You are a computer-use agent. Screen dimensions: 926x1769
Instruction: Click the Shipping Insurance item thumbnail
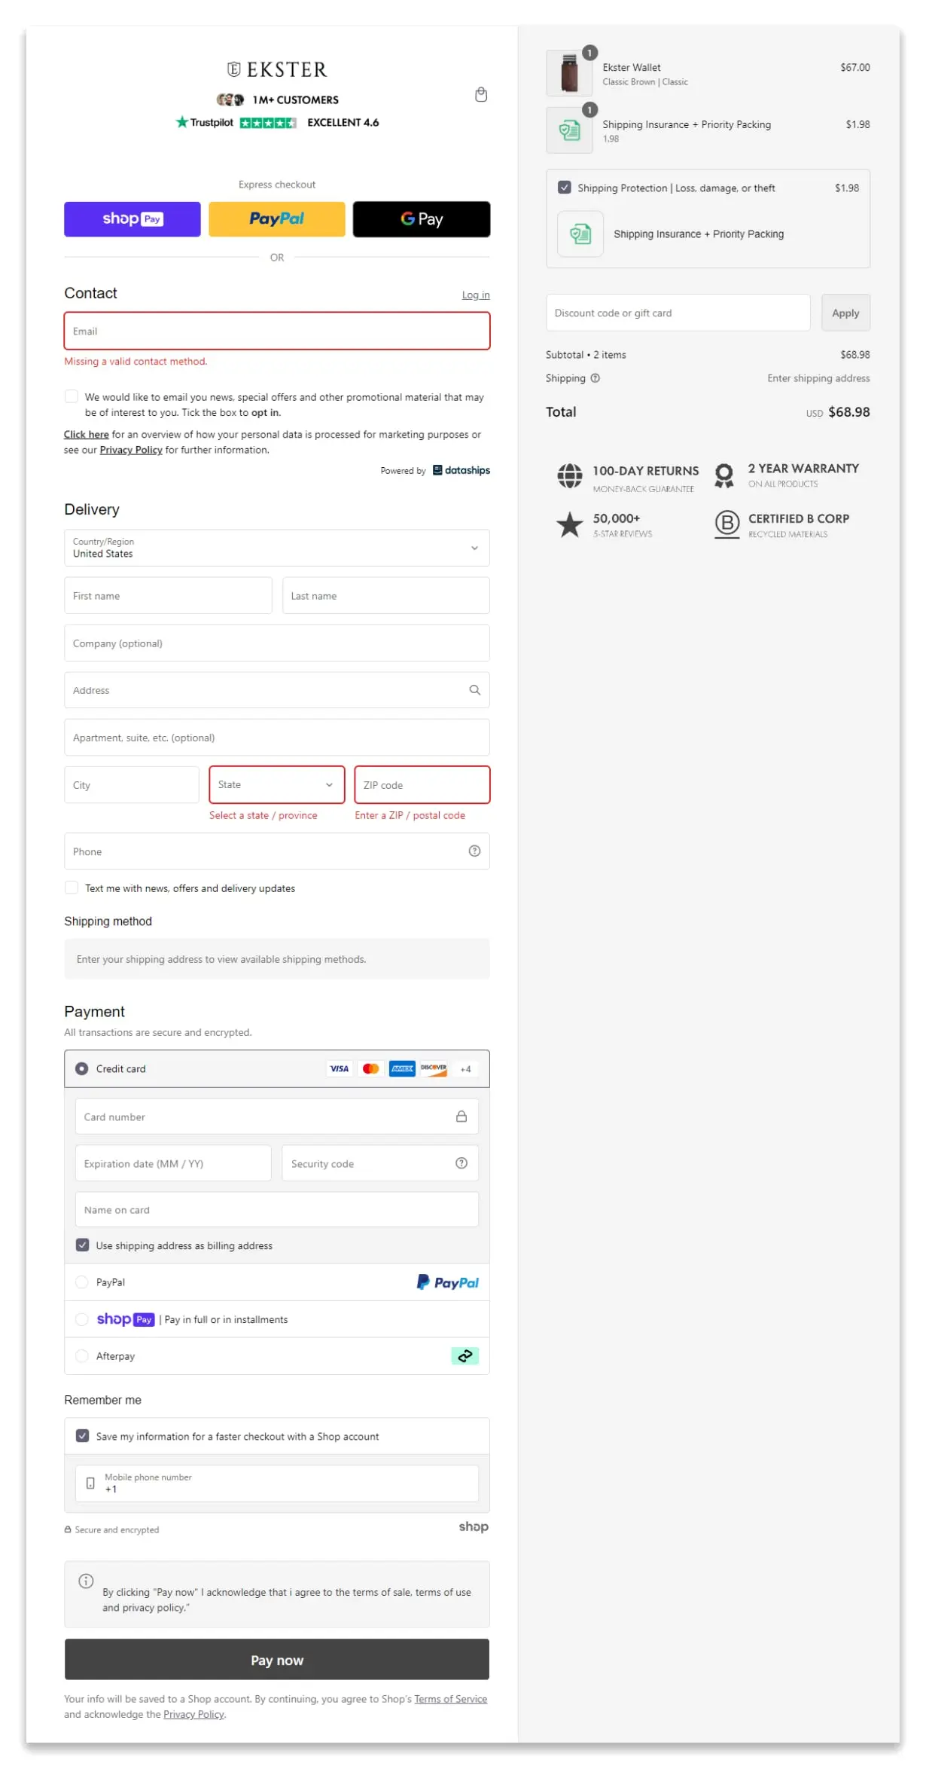(x=569, y=130)
